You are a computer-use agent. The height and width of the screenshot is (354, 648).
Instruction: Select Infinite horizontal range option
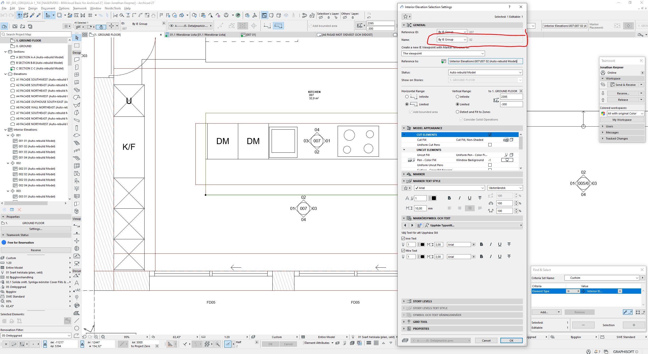point(407,97)
